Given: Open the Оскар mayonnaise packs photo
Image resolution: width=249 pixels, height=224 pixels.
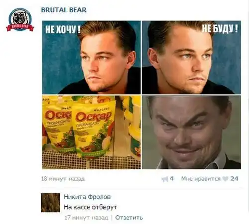Looking at the screenshot, I should (92, 132).
